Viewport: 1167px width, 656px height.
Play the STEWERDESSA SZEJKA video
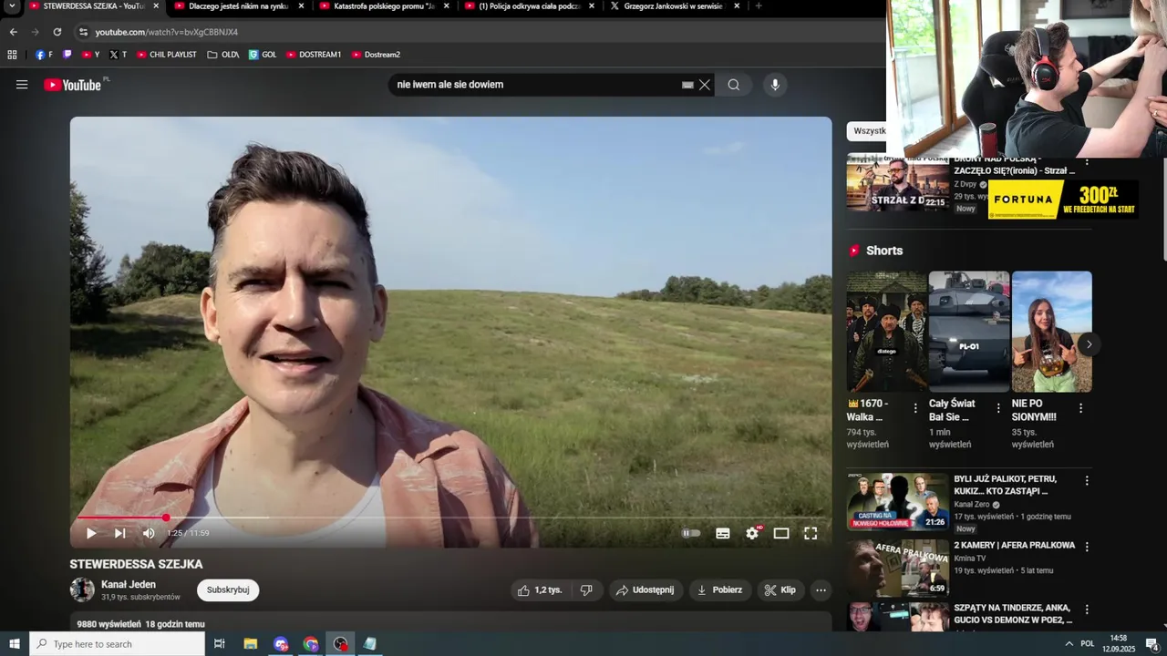coord(91,533)
